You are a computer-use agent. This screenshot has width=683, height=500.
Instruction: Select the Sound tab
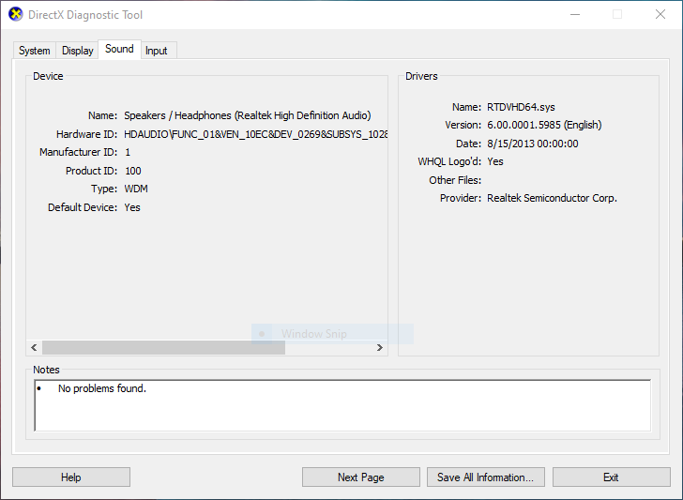pos(119,49)
